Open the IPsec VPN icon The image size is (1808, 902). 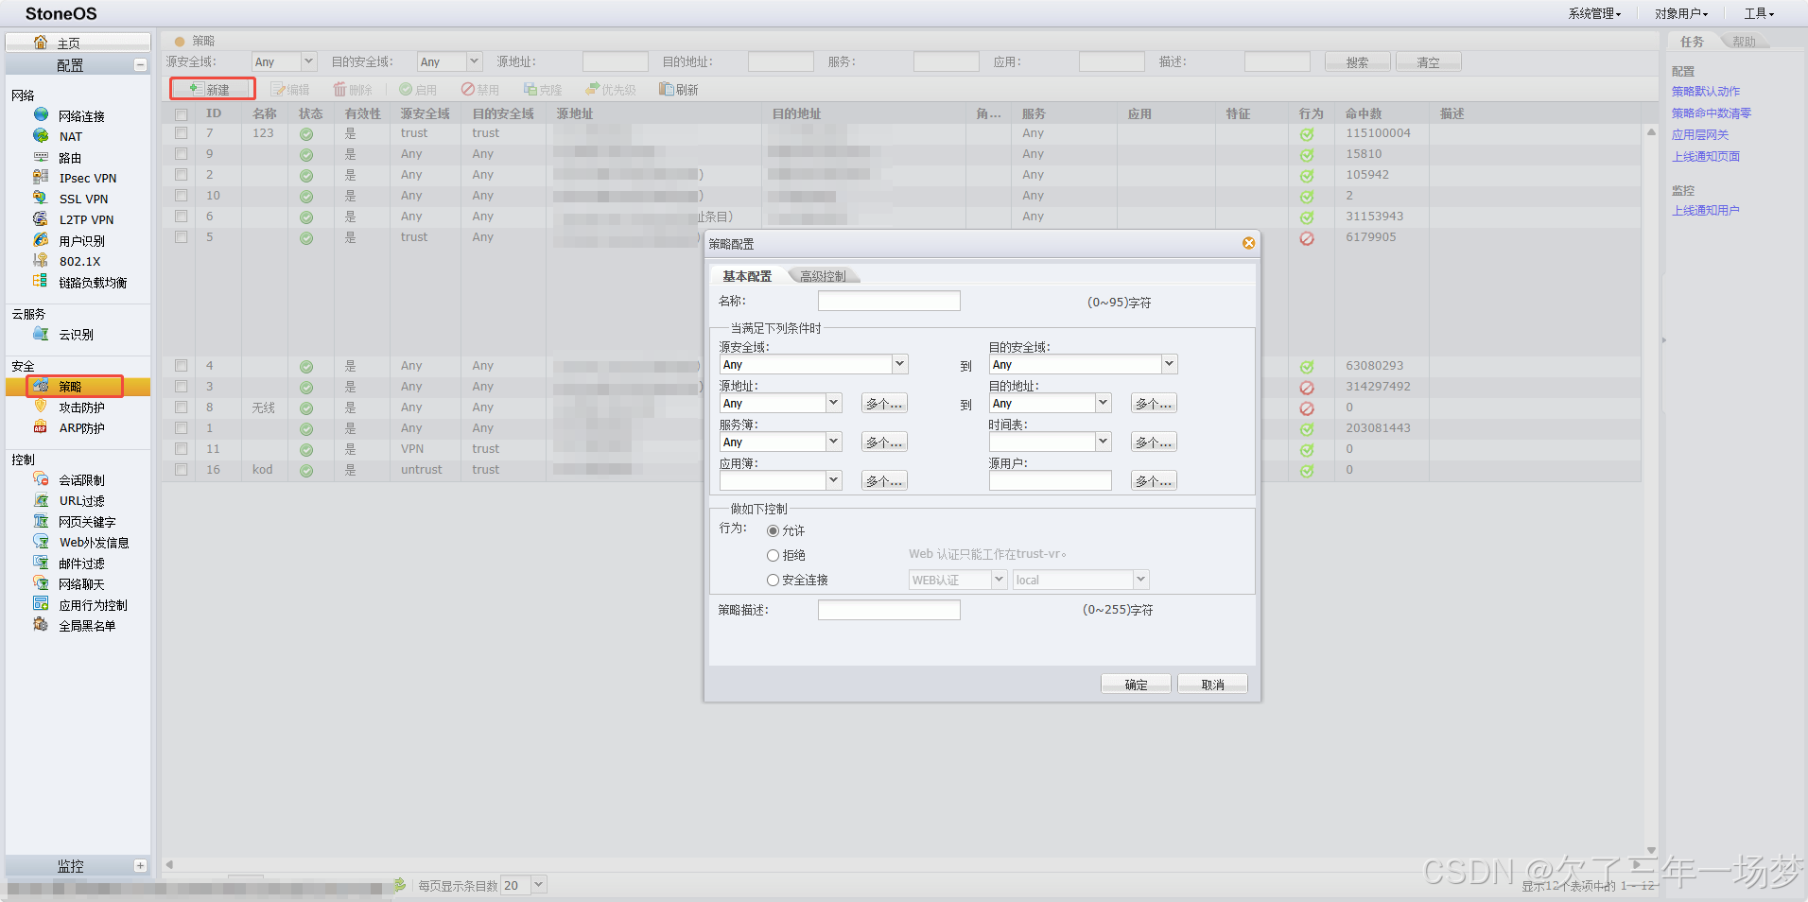[41, 178]
